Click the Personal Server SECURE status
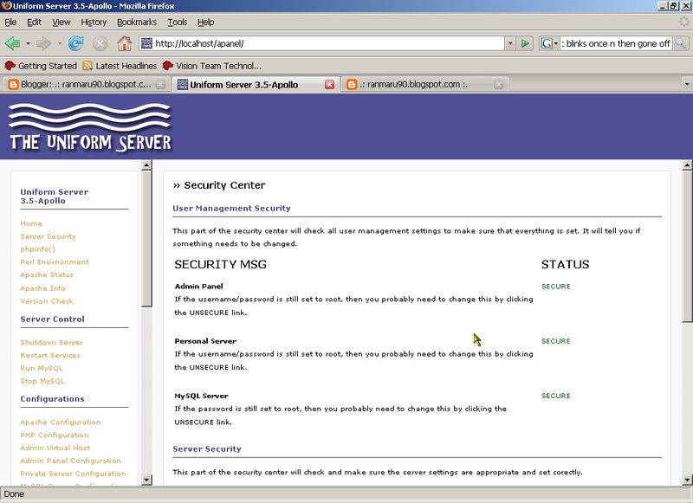The width and height of the screenshot is (693, 503). pyautogui.click(x=556, y=341)
